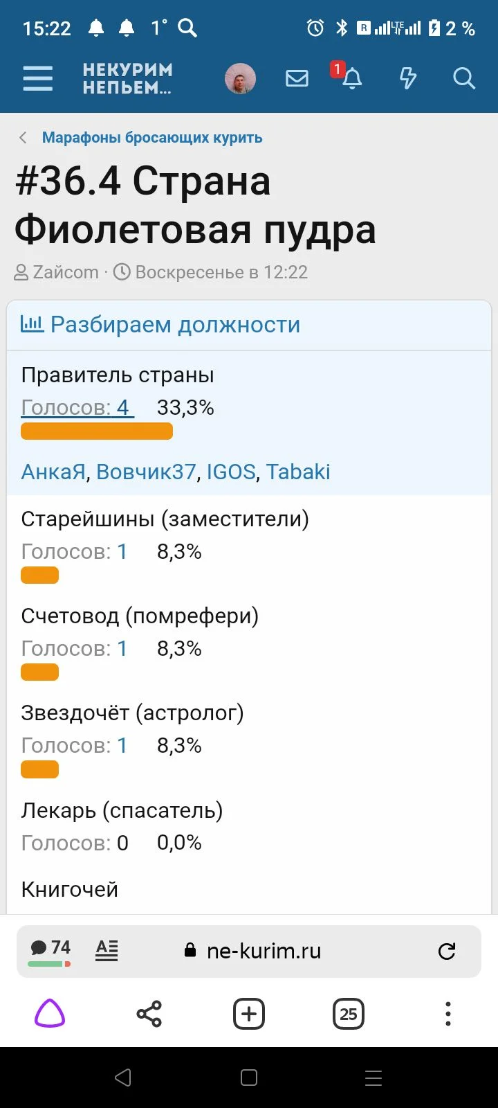Tap the ne-kurim.ru address bar
The image size is (498, 1108).
(x=264, y=951)
